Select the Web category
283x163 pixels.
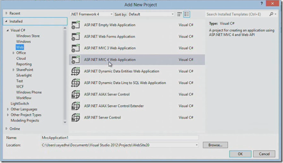coord(20,47)
